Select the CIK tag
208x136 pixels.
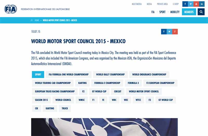pos(36,108)
